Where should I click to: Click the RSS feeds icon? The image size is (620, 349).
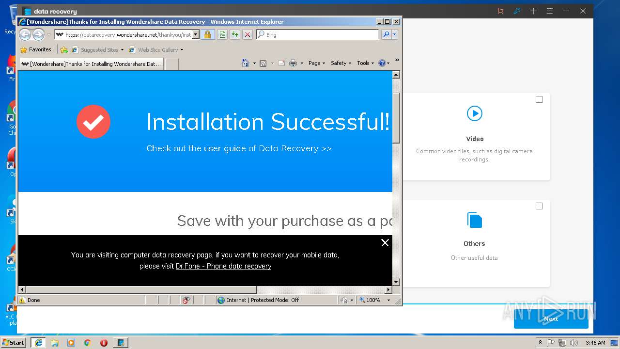coord(263,63)
